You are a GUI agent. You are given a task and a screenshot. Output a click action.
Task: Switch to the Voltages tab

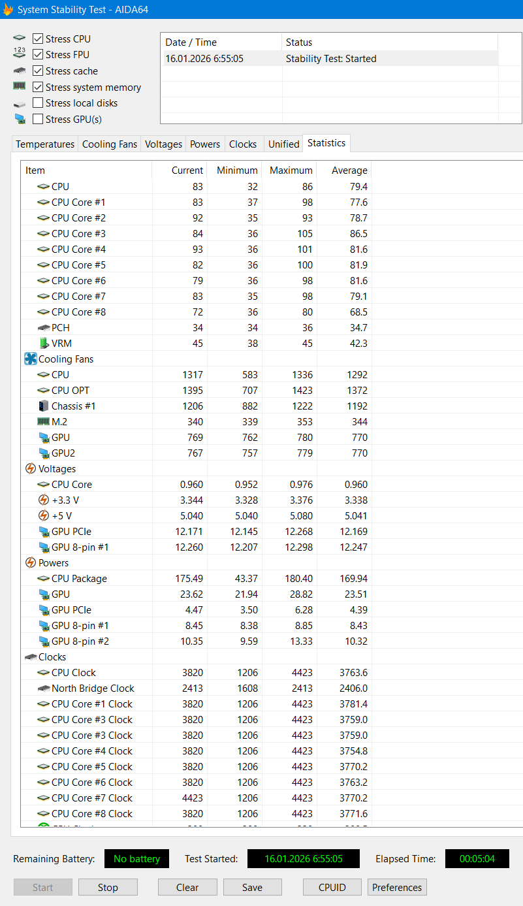(163, 144)
